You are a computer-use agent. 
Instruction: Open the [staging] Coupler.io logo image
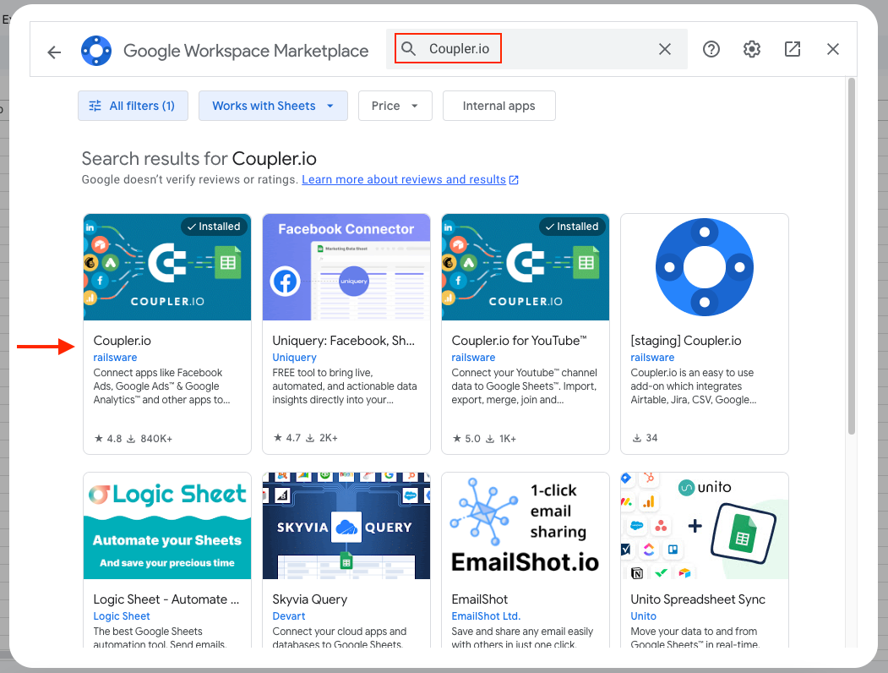coord(705,267)
